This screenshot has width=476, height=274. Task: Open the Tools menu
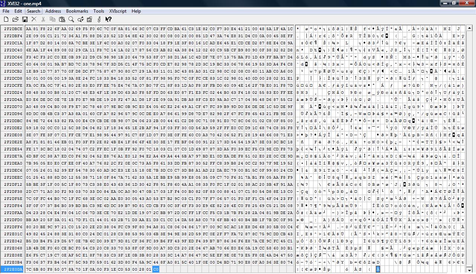(x=99, y=11)
